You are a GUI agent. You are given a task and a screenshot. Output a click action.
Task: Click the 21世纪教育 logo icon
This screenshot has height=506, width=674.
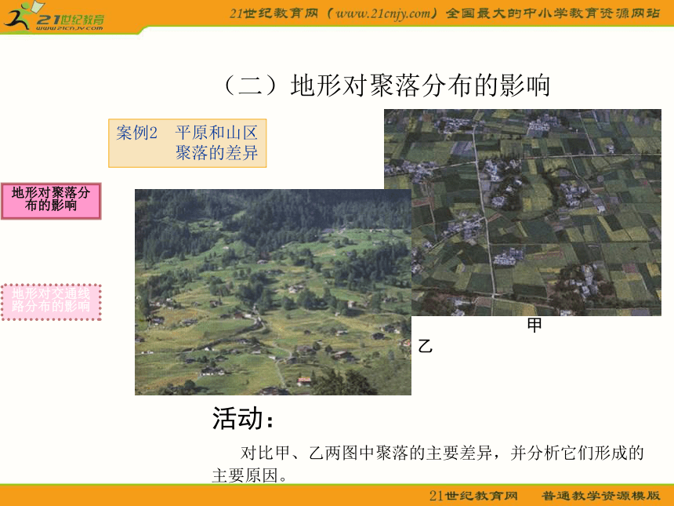pos(53,16)
